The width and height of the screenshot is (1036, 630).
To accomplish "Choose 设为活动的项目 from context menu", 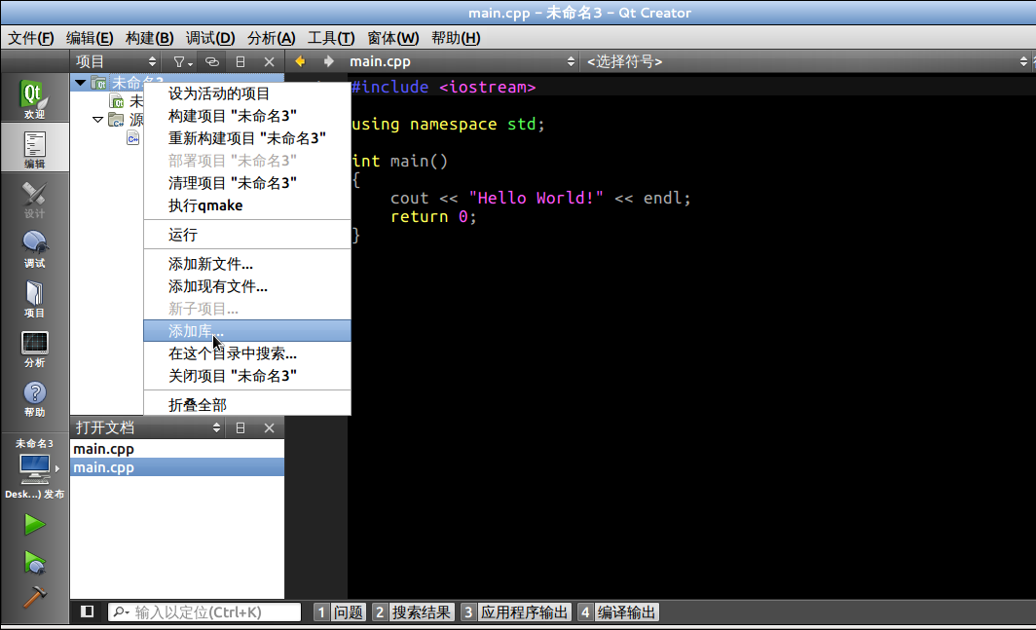I will 247,93.
